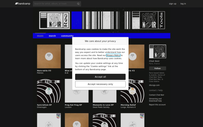Switch to the community tab
The height and width of the screenshot is (127, 203).
(67, 36)
